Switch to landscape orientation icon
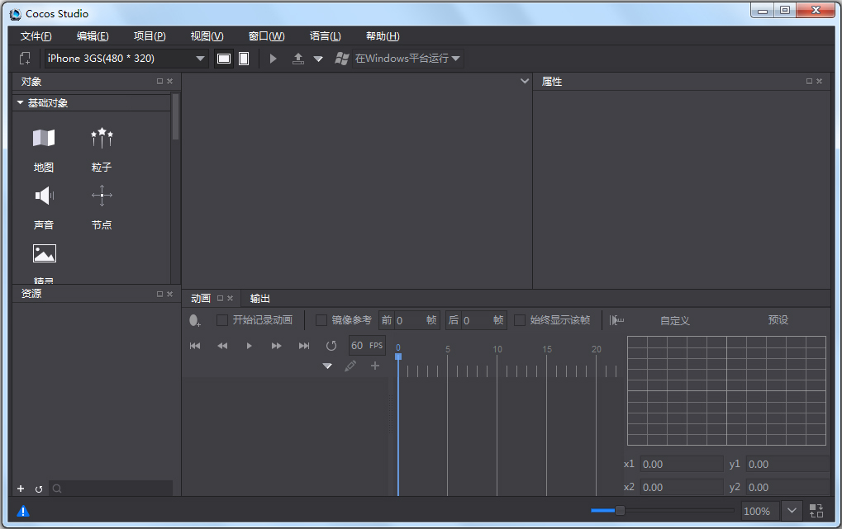Screen dimensions: 842x529 (223, 59)
